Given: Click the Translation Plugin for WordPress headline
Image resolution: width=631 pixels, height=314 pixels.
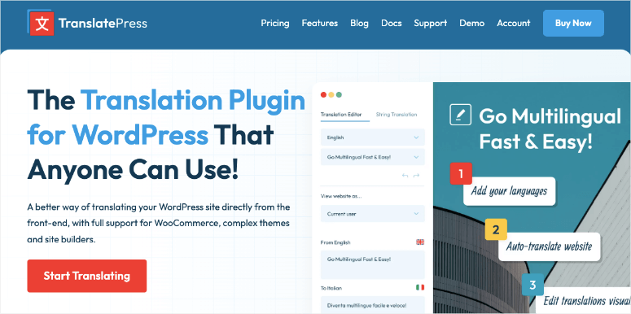Looking at the screenshot, I should tap(166, 118).
